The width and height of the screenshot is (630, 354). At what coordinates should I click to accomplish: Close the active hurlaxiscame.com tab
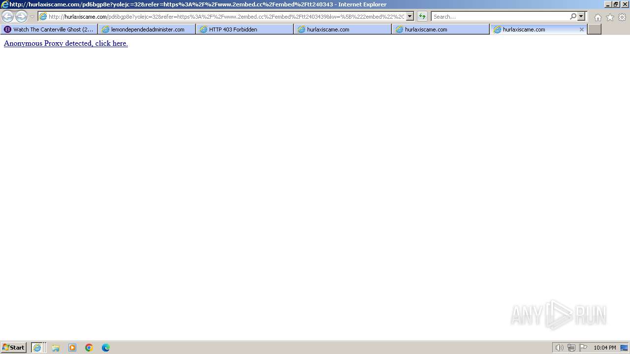point(581,29)
